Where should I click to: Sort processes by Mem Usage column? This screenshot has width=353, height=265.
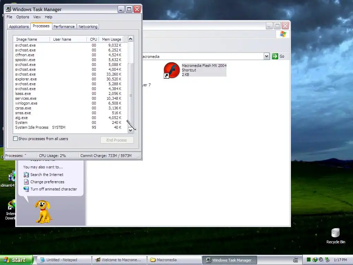111,39
